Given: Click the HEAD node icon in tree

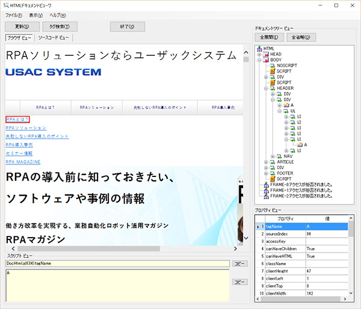Looking at the screenshot, I should [x=266, y=54].
